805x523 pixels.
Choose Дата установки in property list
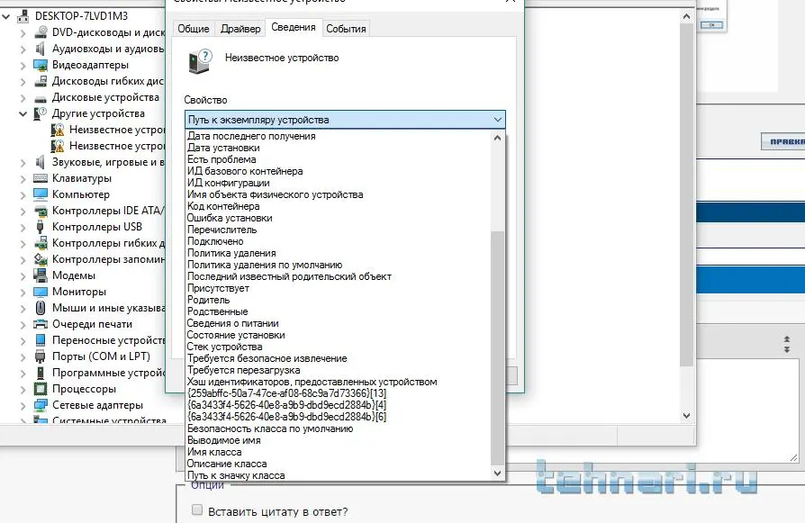[338, 148]
